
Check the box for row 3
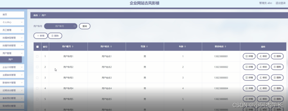coord(37,78)
